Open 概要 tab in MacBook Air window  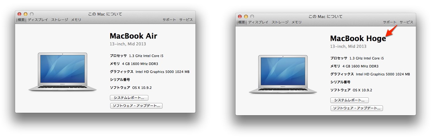pos(21,20)
